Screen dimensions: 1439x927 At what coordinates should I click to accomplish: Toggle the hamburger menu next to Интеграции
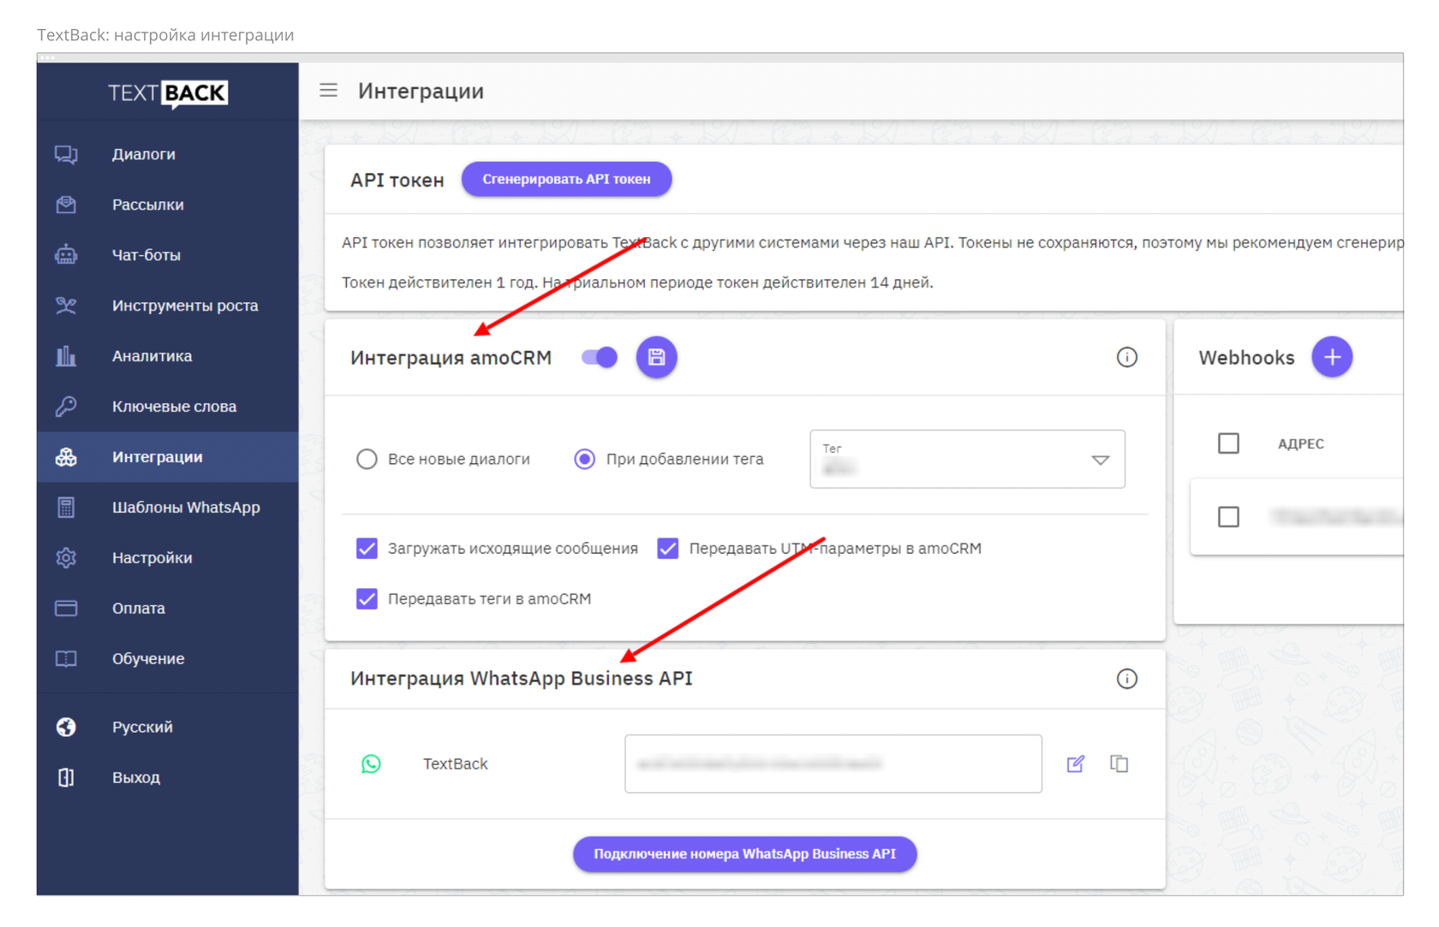pyautogui.click(x=328, y=90)
